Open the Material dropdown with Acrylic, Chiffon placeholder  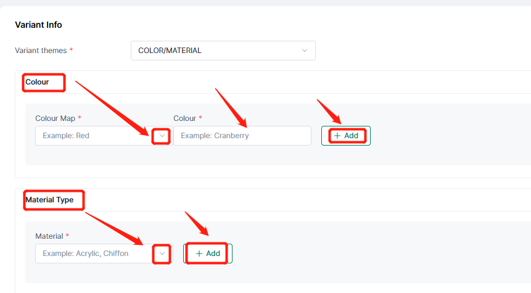pyautogui.click(x=104, y=254)
